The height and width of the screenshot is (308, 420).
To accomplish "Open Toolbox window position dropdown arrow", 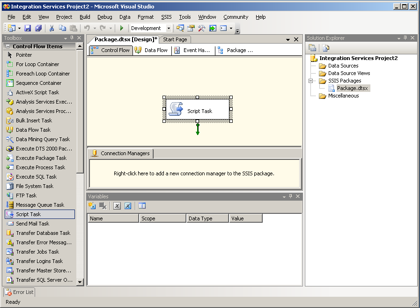I will [x=66, y=38].
